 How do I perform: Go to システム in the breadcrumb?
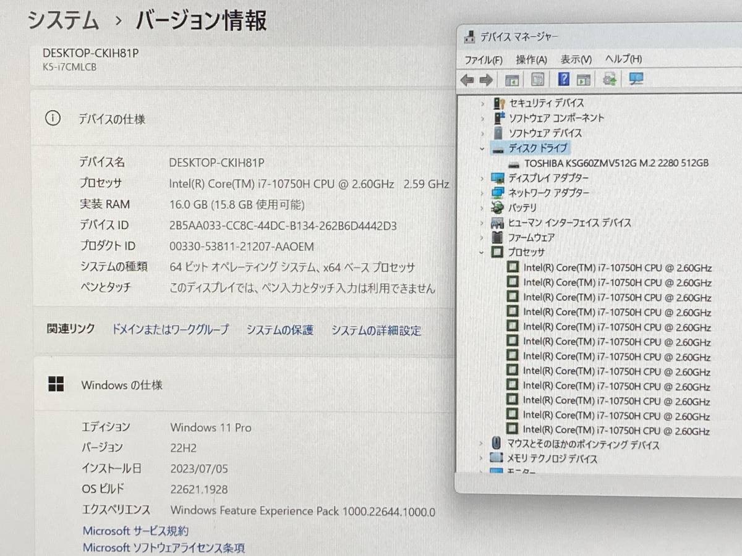[64, 20]
